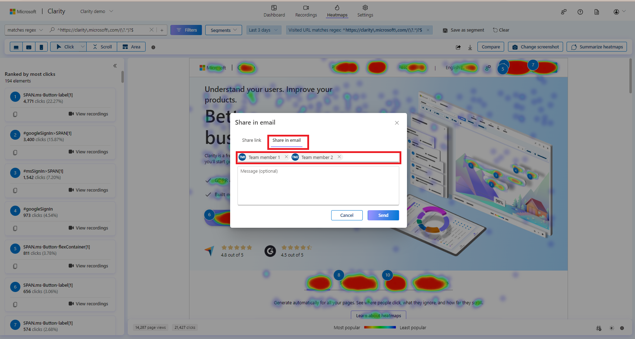The height and width of the screenshot is (339, 635).
Task: Click the share heatmap arrow icon
Action: point(458,47)
